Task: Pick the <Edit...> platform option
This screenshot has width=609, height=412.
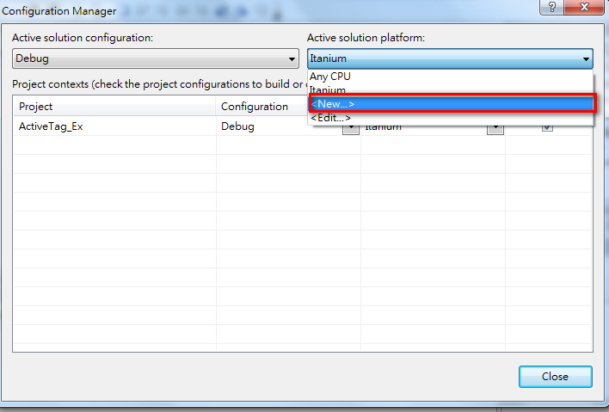Action: pyautogui.click(x=331, y=118)
